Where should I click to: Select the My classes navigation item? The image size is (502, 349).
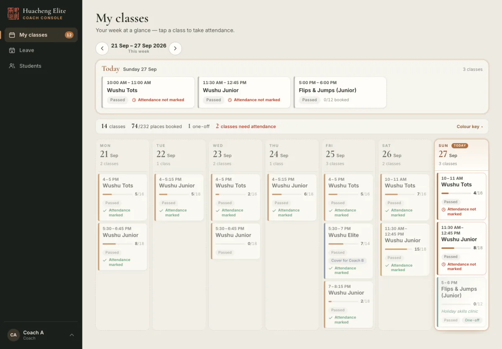[x=41, y=35]
